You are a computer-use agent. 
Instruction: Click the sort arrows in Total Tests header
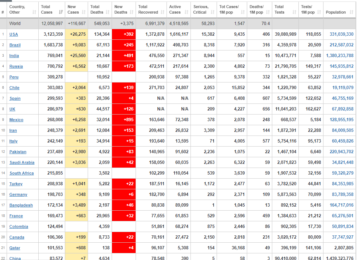294,12
